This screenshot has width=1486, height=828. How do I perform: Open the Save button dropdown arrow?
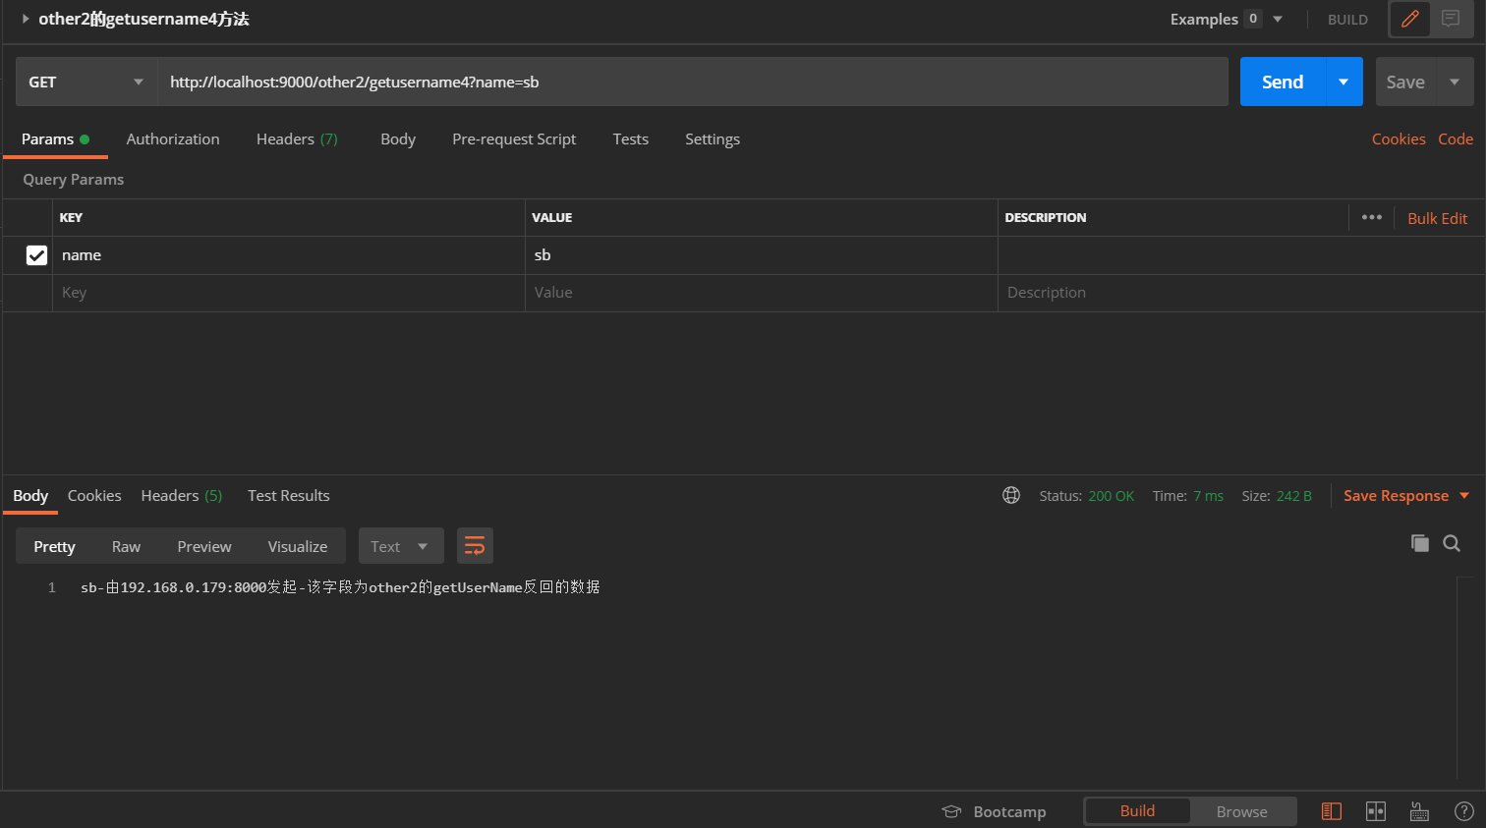1455,82
